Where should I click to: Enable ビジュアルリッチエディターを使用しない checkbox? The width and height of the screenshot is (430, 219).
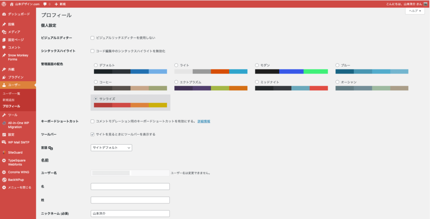coord(92,38)
